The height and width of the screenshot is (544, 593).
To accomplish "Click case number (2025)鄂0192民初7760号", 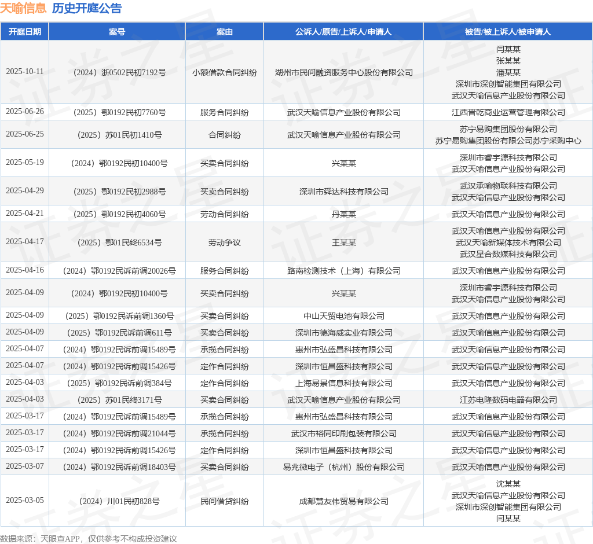I will point(119,112).
